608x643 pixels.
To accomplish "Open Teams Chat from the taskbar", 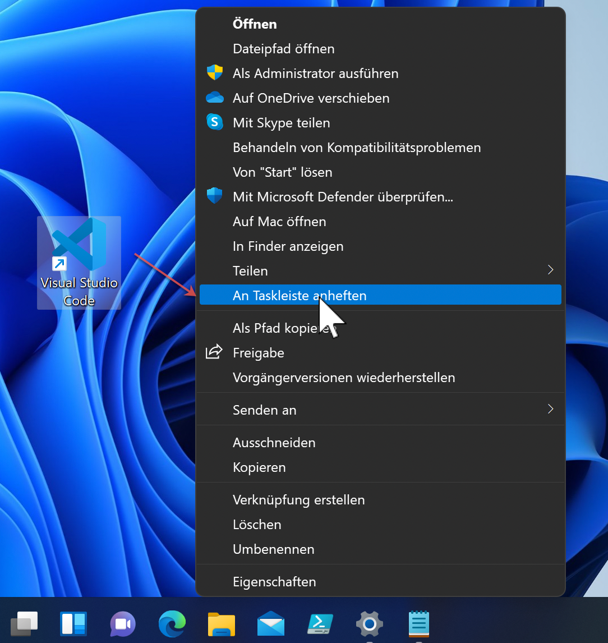I will coord(122,623).
